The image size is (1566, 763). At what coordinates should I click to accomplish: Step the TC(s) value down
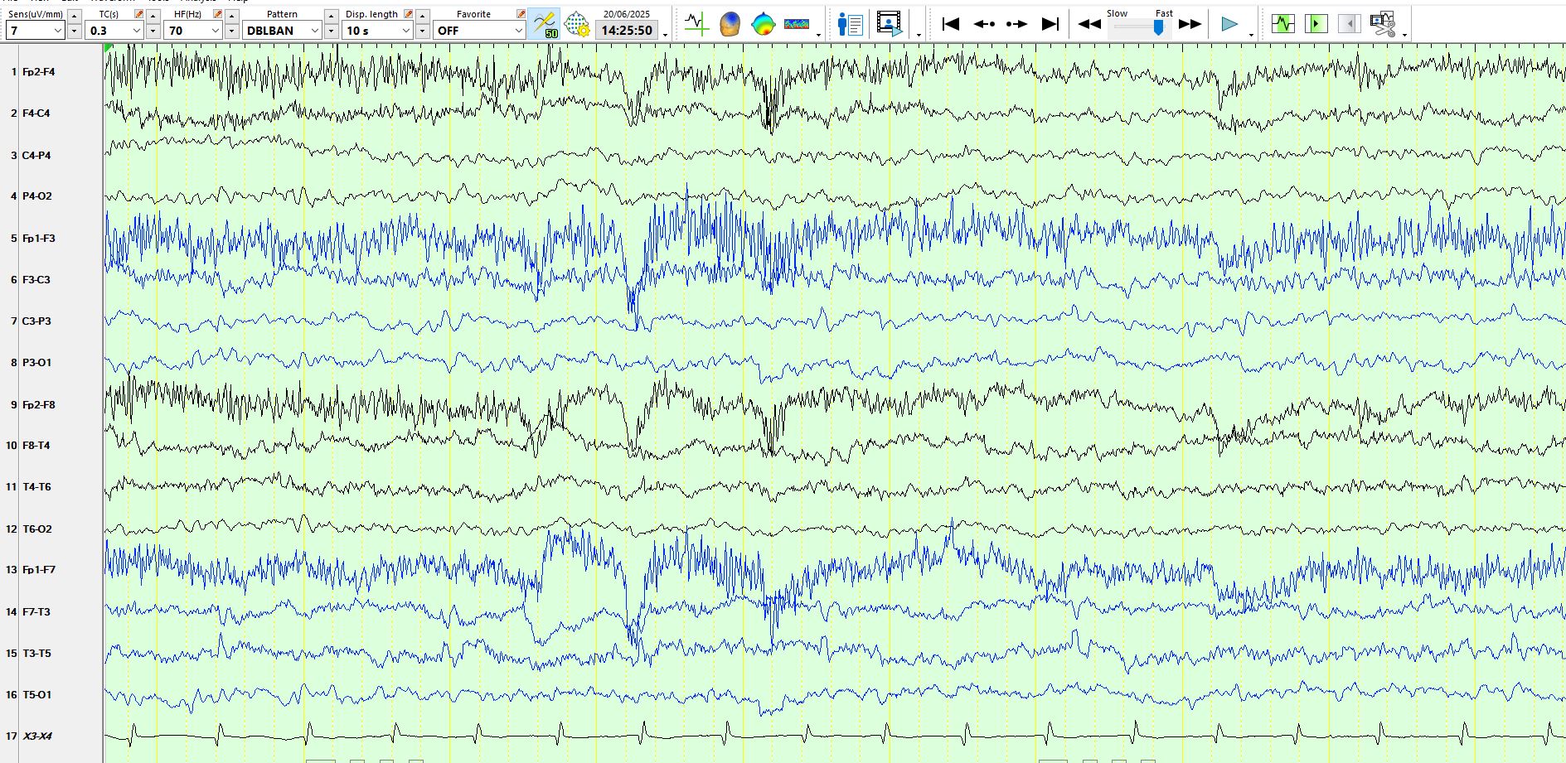click(153, 31)
